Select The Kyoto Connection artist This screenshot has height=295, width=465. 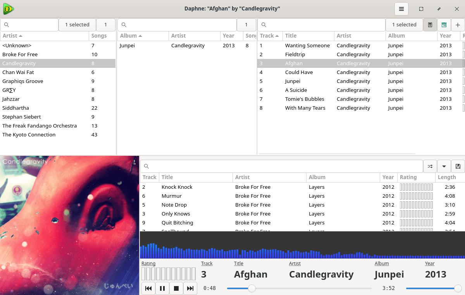point(29,135)
